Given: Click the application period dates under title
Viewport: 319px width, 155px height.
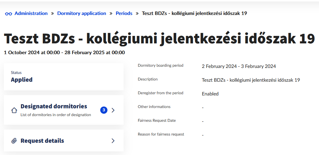Looking at the screenshot, I should [x=64, y=53].
